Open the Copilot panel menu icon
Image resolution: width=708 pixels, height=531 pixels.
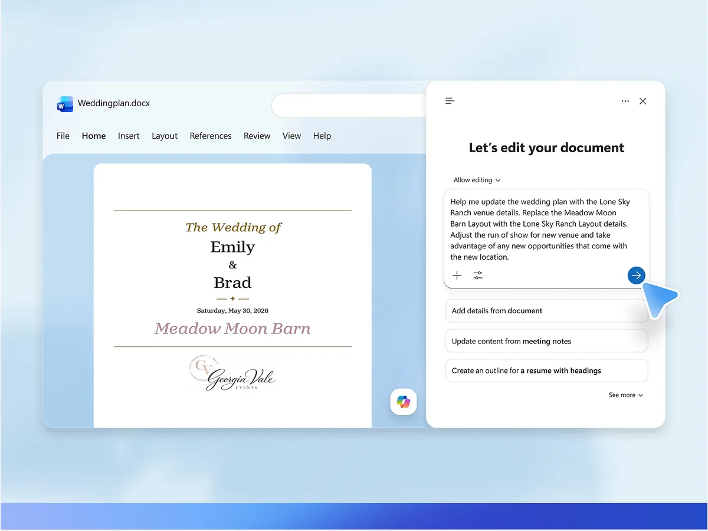point(450,101)
